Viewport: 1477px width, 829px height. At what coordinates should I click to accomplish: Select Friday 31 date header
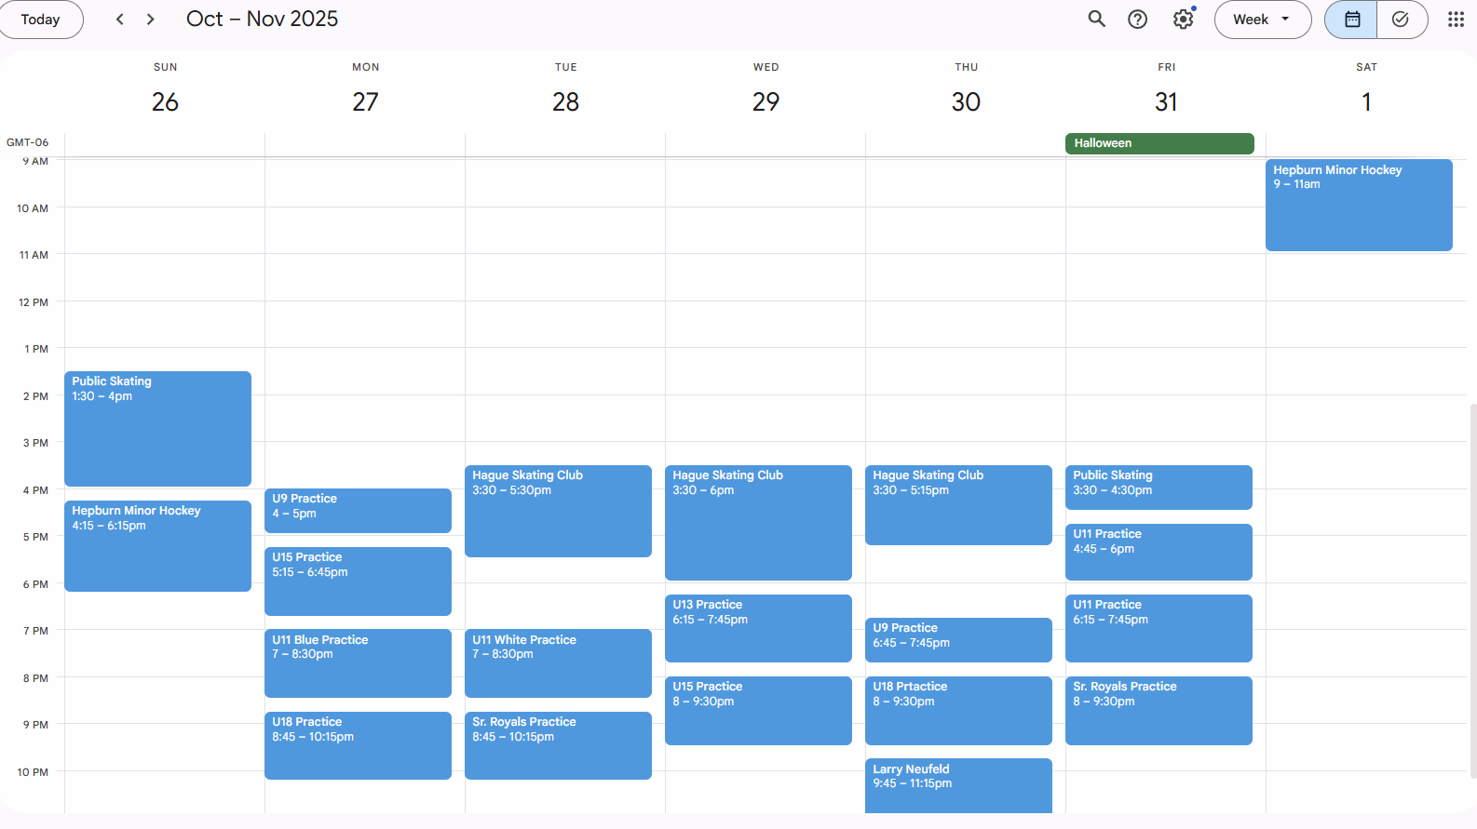[x=1166, y=101]
